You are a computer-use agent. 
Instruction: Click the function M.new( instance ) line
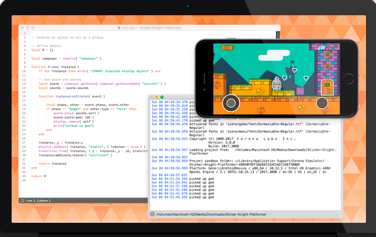click(55, 67)
